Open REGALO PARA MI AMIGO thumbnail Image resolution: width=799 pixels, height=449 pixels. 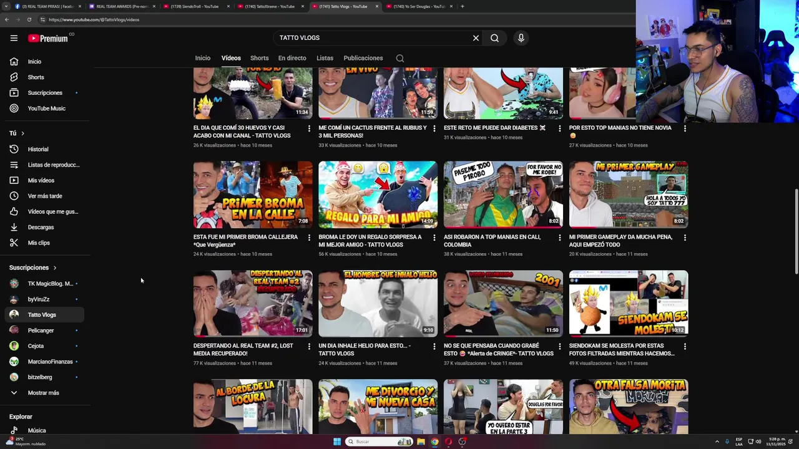click(x=378, y=195)
